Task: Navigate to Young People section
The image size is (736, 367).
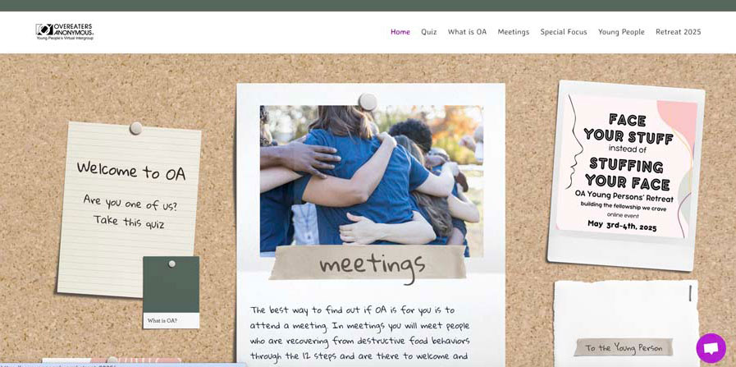Action: point(621,32)
